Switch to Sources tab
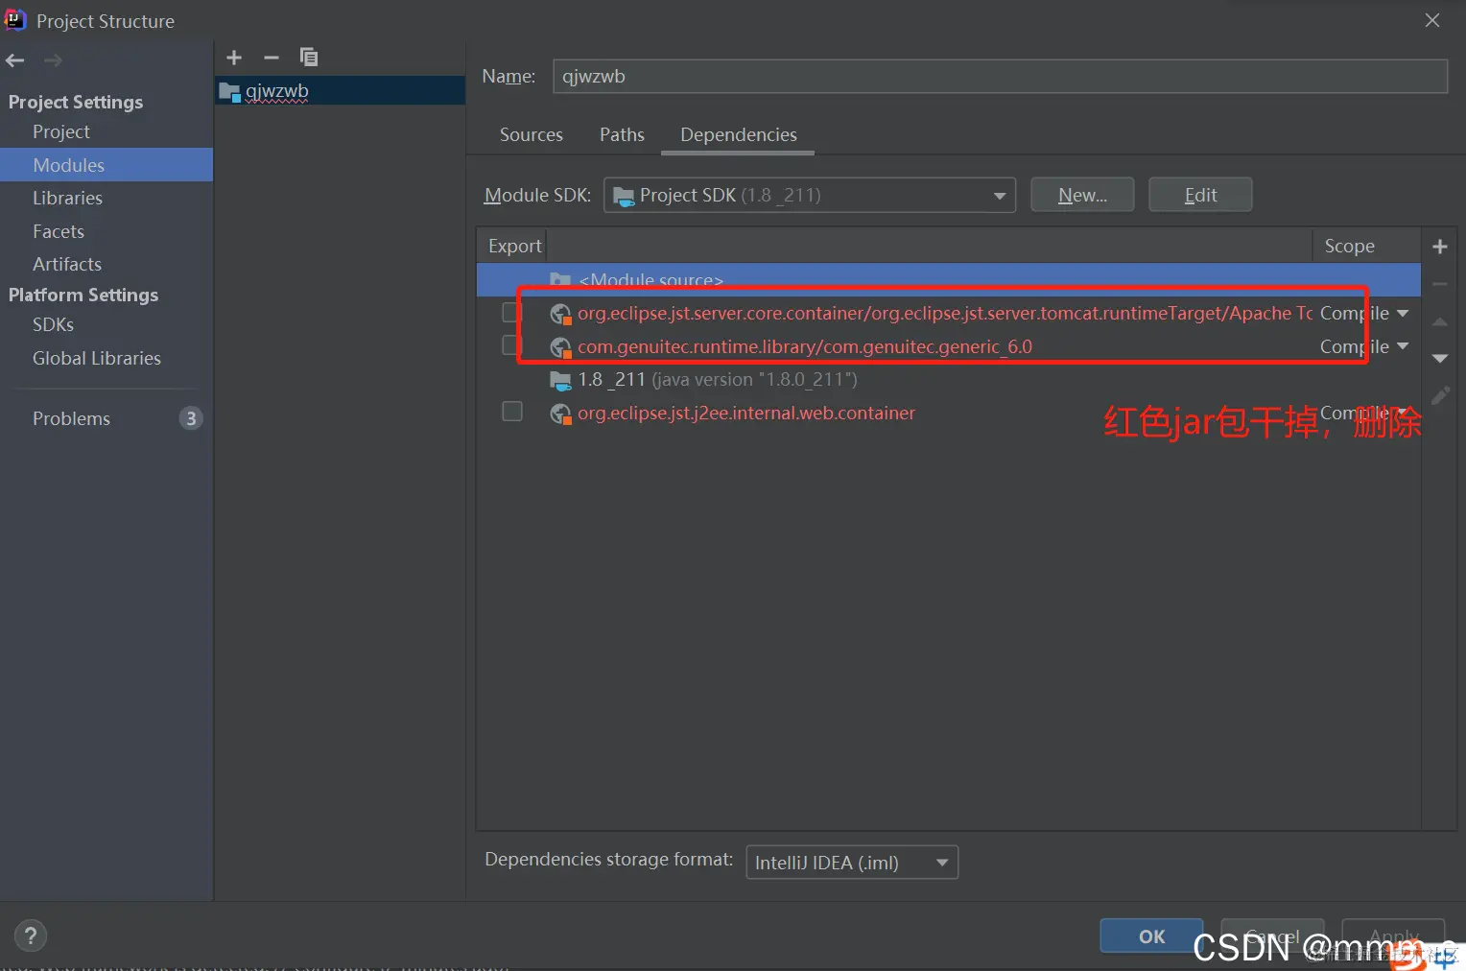The image size is (1466, 971). point(531,134)
